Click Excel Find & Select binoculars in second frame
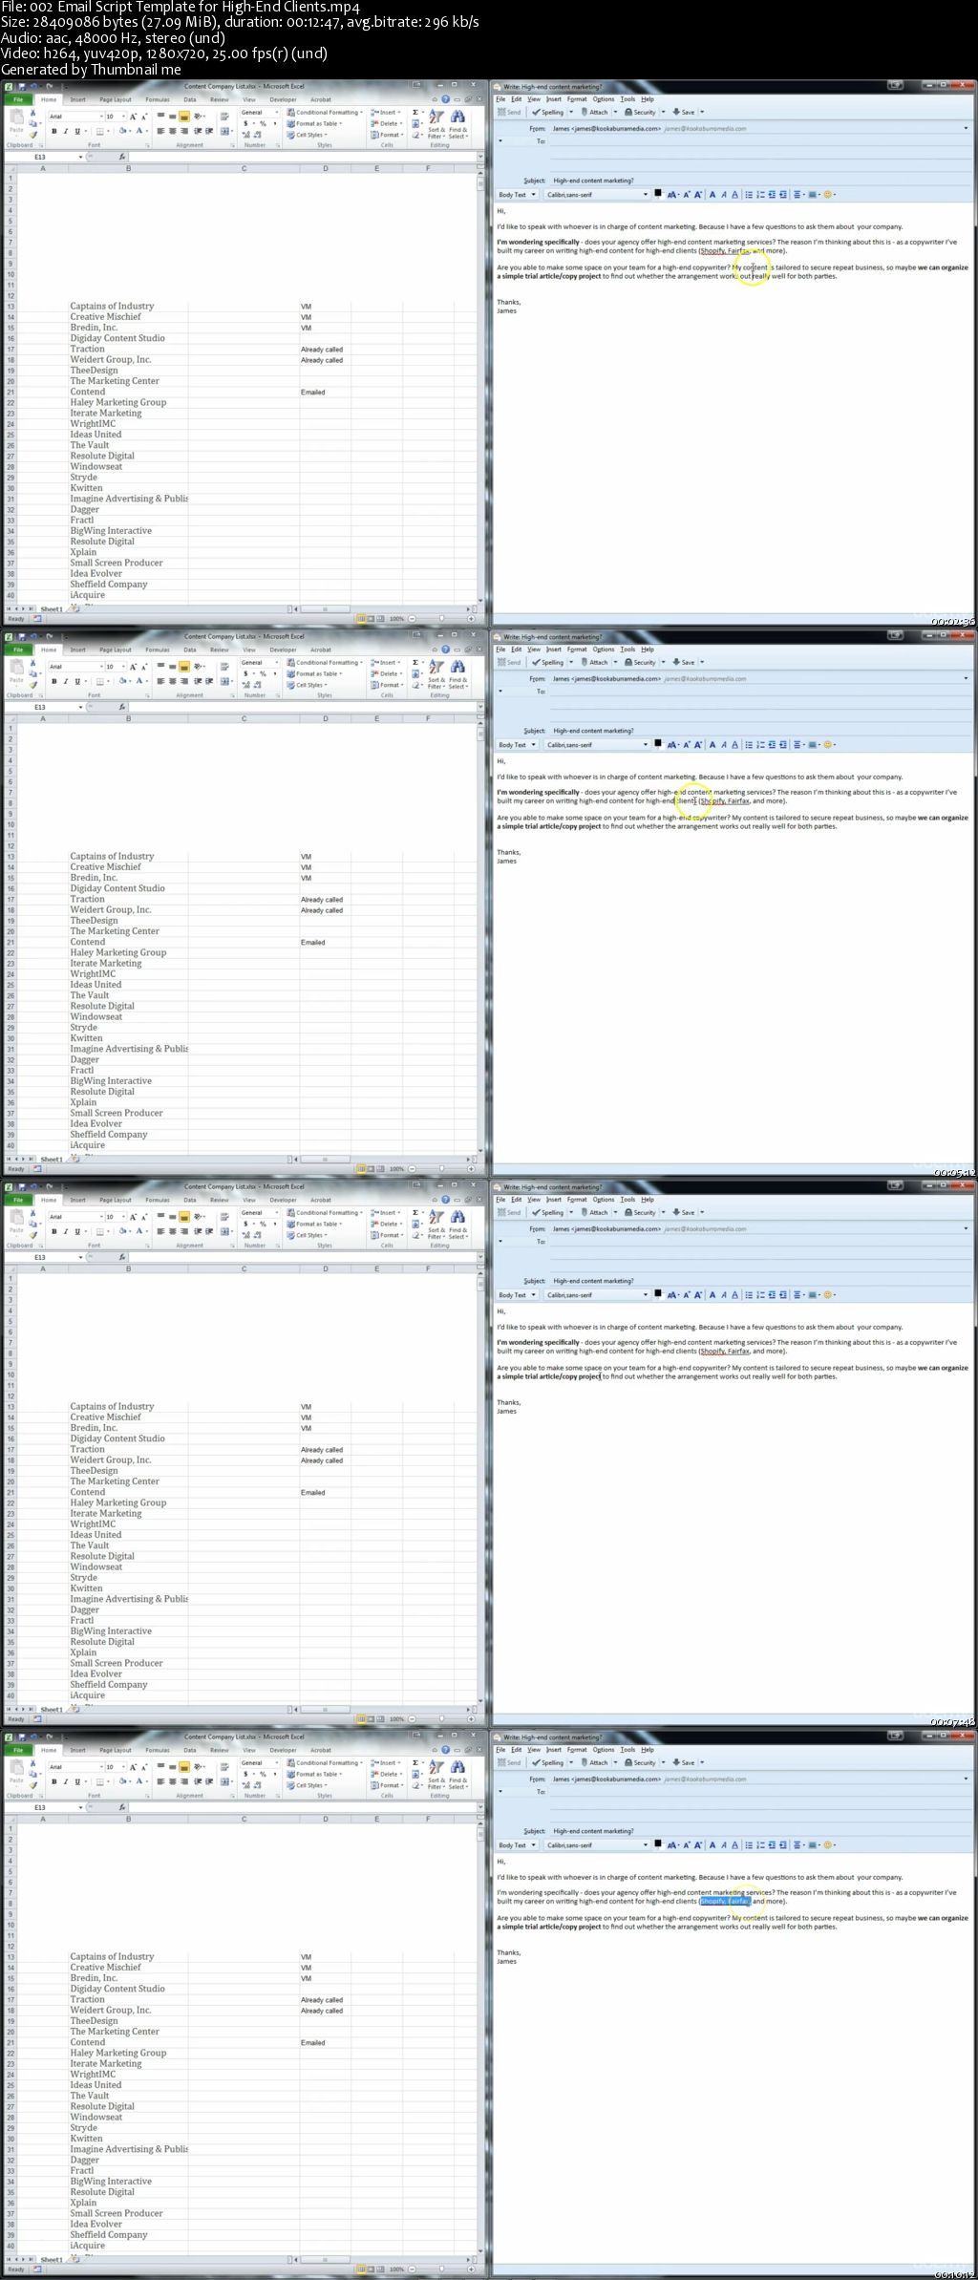Screen dimensions: 978x2280 click(x=457, y=669)
